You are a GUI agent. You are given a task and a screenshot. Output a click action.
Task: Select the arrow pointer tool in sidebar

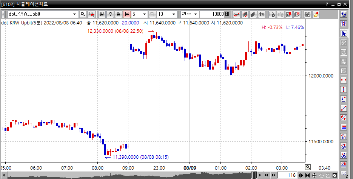click(344, 33)
